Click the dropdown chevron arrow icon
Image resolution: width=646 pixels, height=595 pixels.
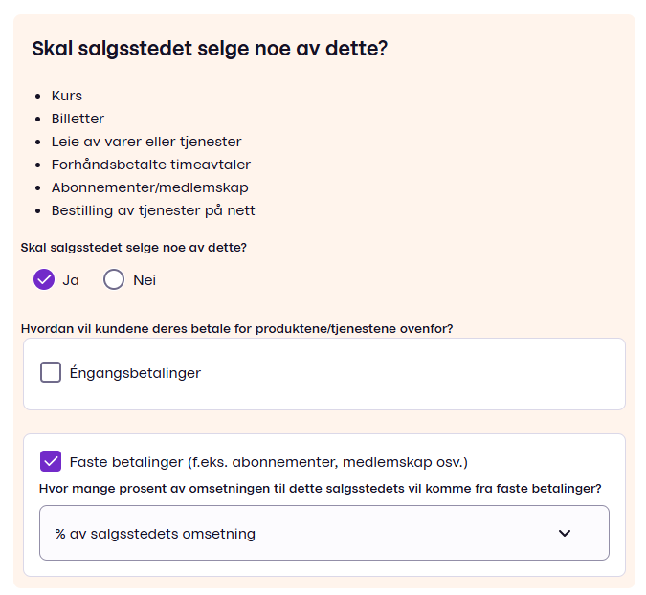pyautogui.click(x=565, y=533)
